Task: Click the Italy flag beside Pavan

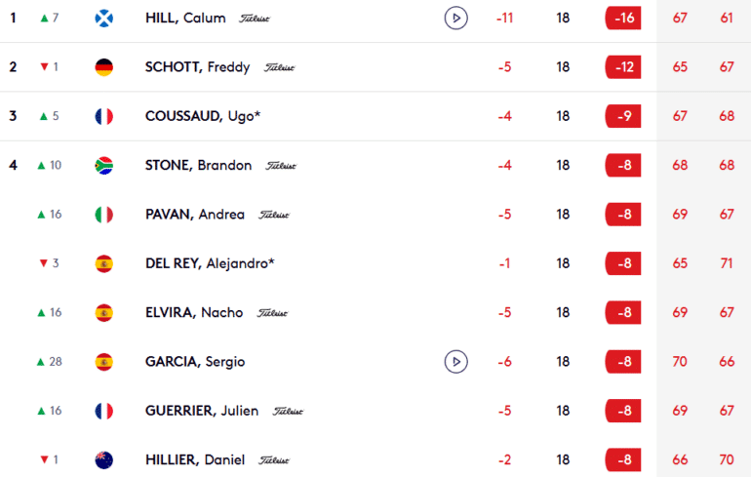Action: coord(104,215)
